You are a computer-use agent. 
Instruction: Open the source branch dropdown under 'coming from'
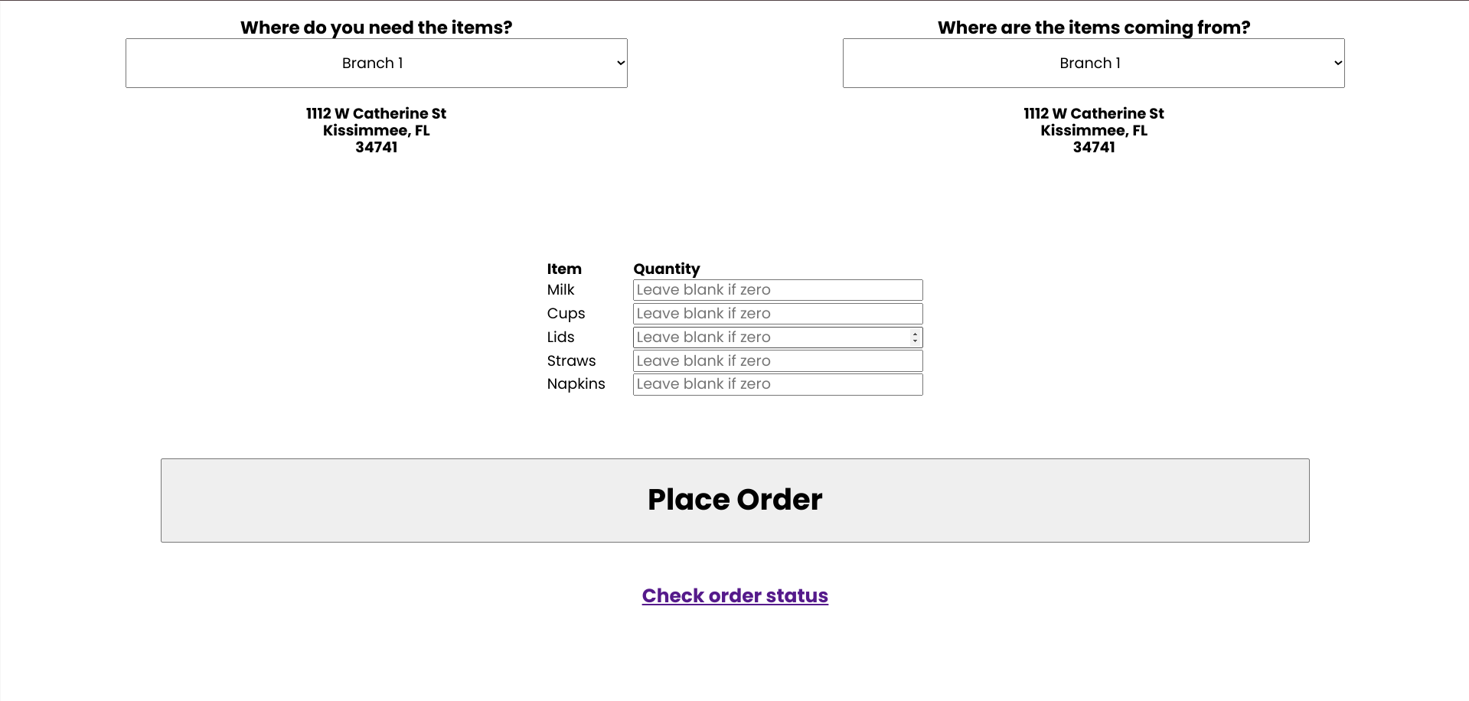(1092, 63)
